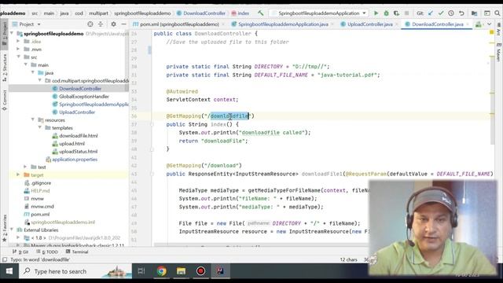The image size is (503, 283).
Task: Collapse springbootfileuploaddemo root node
Action: click(x=12, y=33)
